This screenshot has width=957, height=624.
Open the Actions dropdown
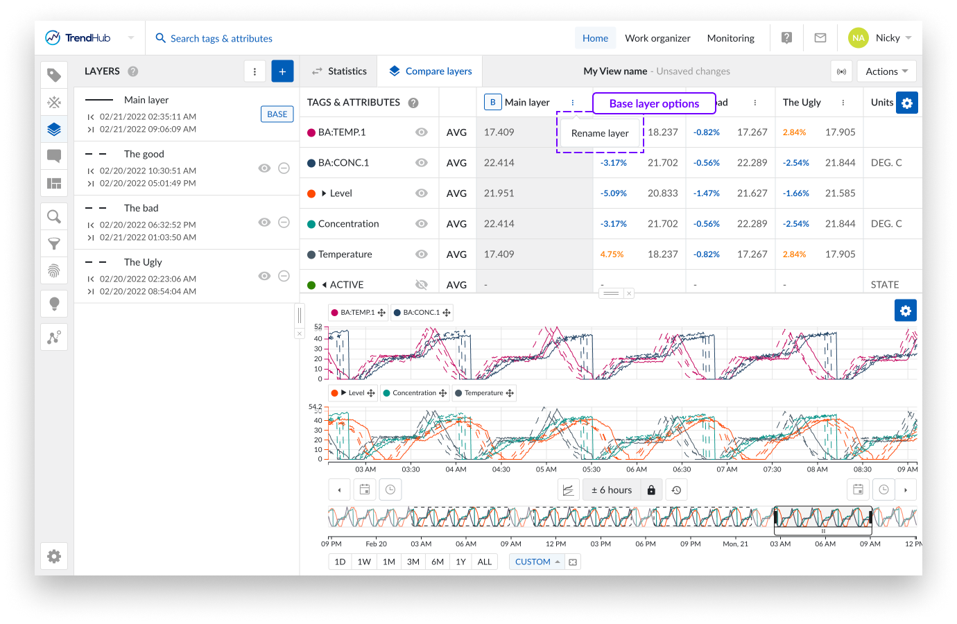point(886,71)
